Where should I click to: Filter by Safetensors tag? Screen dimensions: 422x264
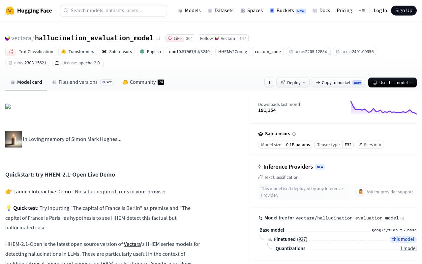point(117,51)
